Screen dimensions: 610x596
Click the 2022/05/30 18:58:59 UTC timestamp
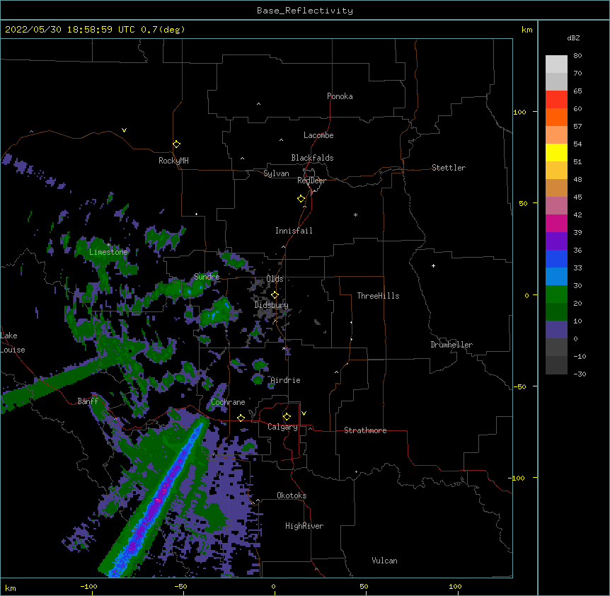[70, 30]
